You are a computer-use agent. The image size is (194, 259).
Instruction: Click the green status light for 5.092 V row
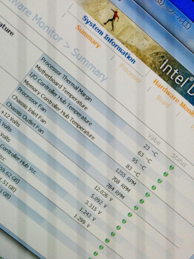coord(124,221)
